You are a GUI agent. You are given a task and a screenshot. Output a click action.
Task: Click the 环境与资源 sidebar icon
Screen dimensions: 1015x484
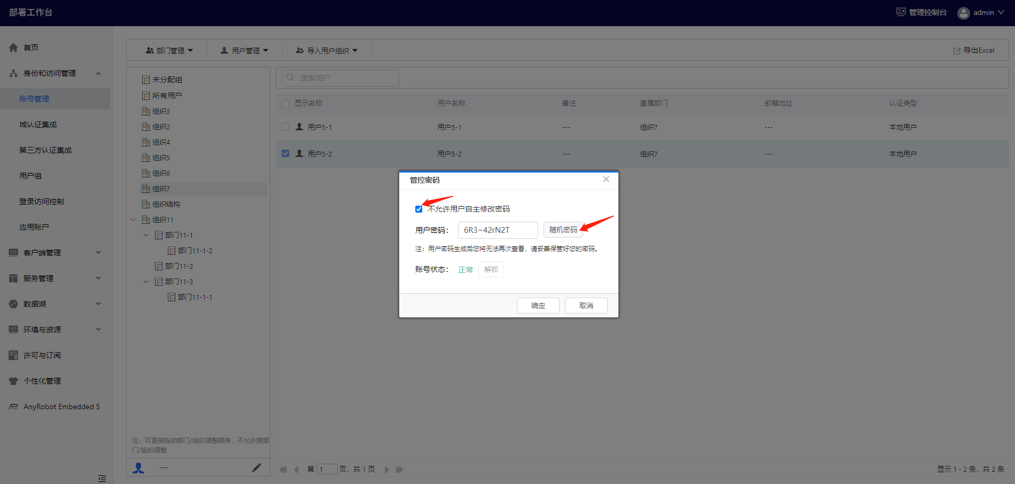(x=13, y=329)
